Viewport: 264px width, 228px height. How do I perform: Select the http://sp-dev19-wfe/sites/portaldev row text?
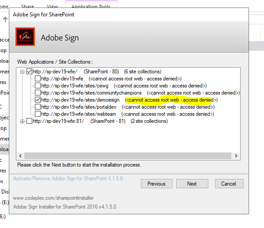coord(79,107)
